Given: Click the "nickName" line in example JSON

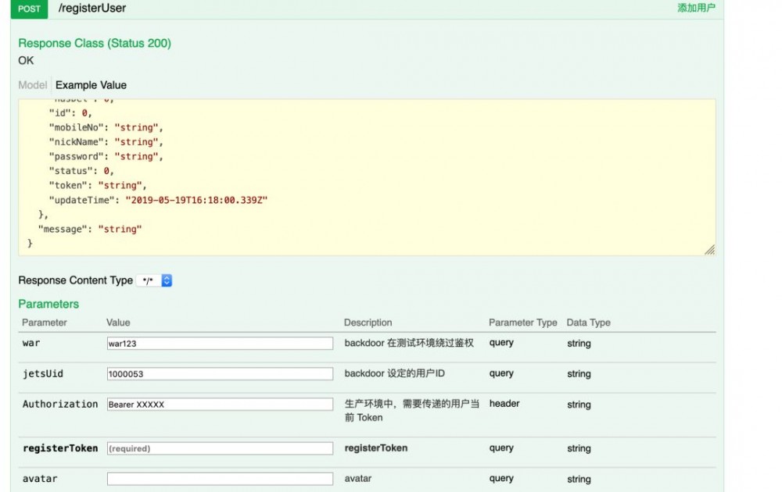Looking at the screenshot, I should (106, 142).
